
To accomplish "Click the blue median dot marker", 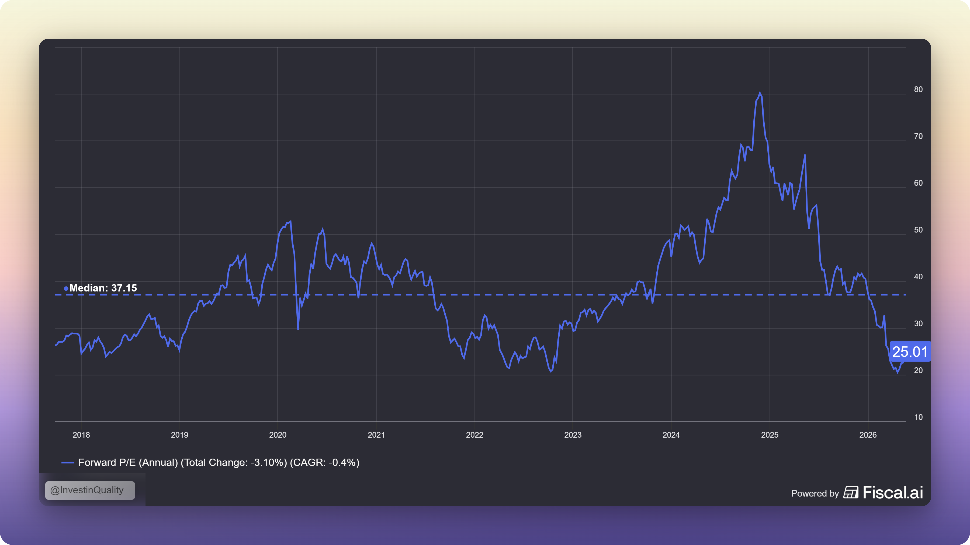I will (x=66, y=289).
